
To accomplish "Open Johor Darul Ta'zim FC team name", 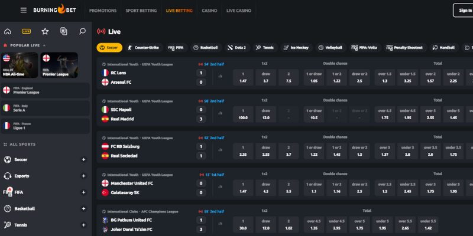I will pyautogui.click(x=131, y=230).
